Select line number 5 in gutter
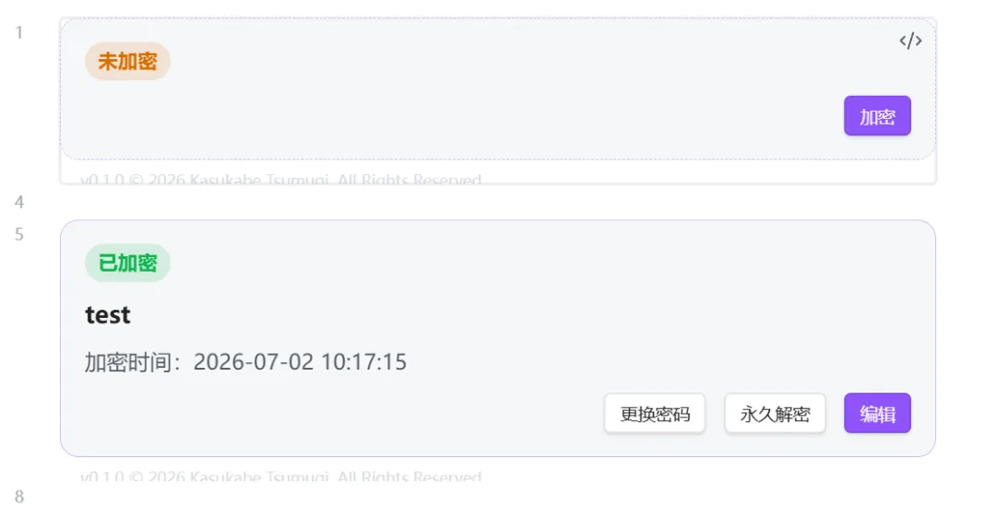The height and width of the screenshot is (518, 996). 19,234
